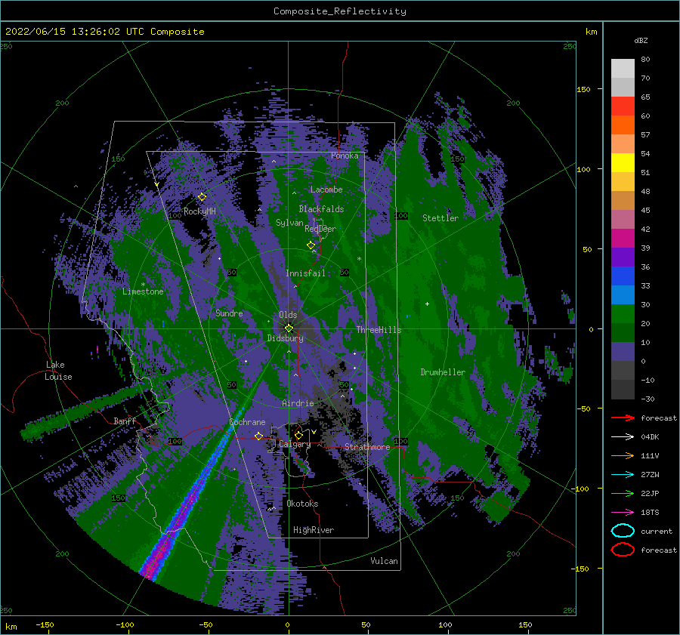Click the Limestone label
Screen dimensions: 680x635
pyautogui.click(x=143, y=291)
